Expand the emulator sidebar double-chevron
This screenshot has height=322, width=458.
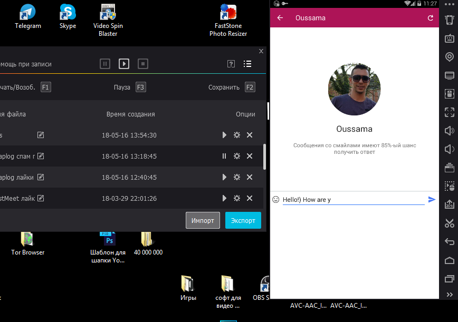tap(450, 295)
